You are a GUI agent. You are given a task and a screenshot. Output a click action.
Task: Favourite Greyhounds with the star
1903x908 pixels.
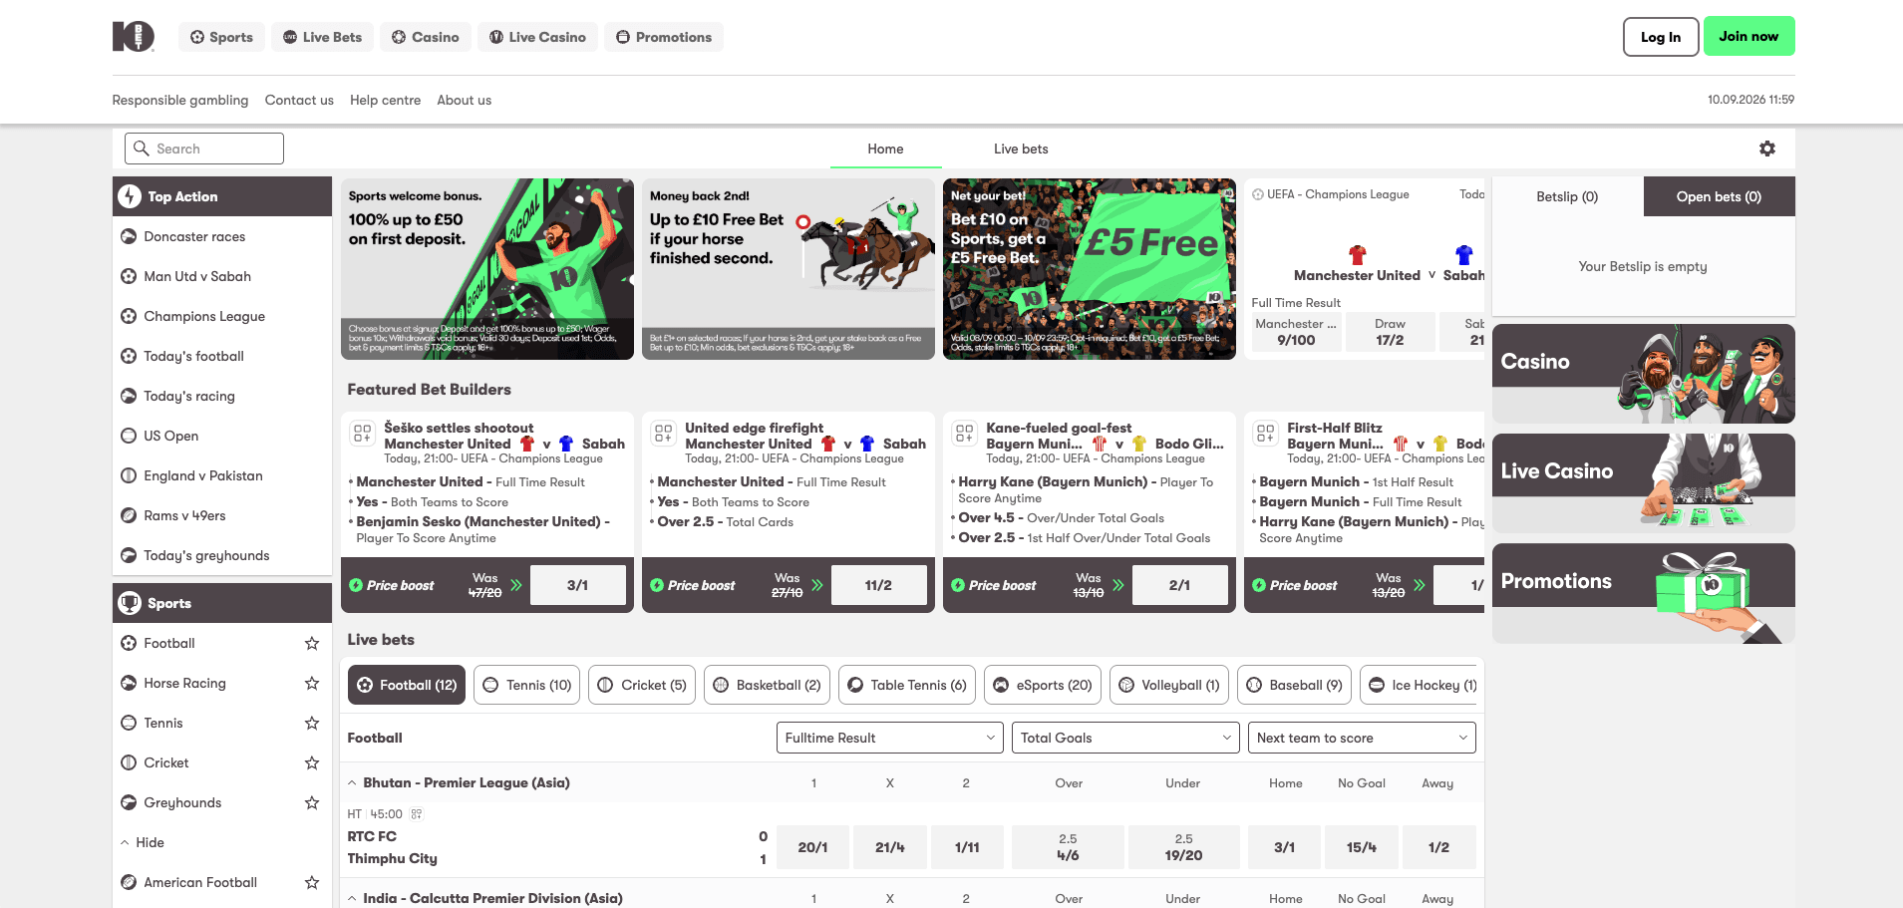(312, 802)
